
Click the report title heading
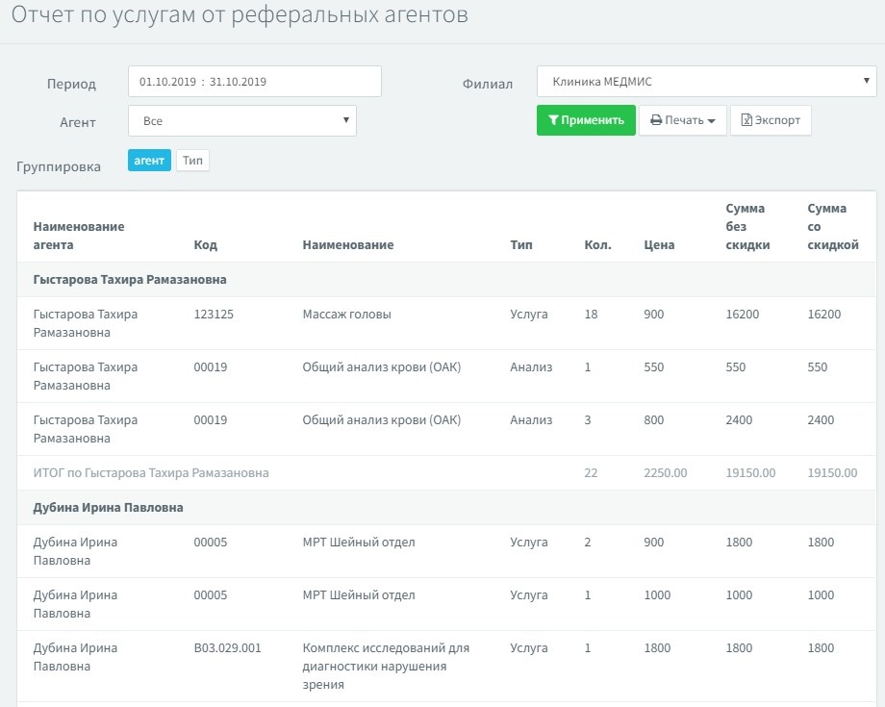tap(240, 14)
